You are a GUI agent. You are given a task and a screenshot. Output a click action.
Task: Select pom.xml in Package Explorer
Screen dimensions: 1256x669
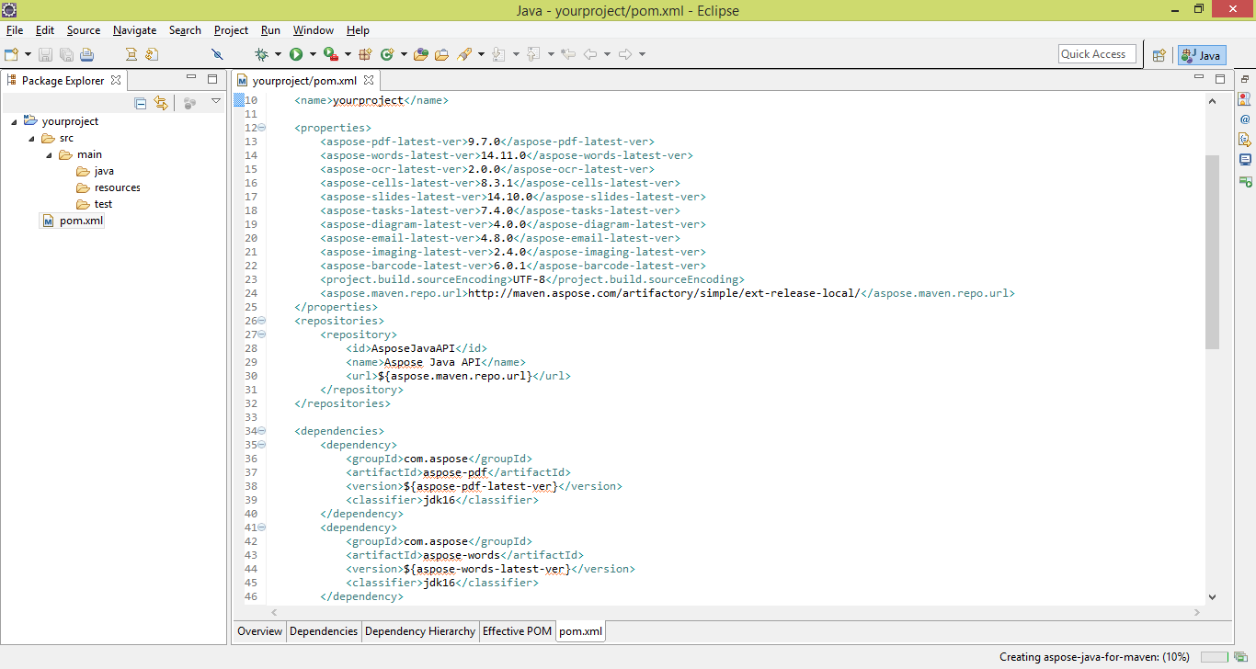73,221
